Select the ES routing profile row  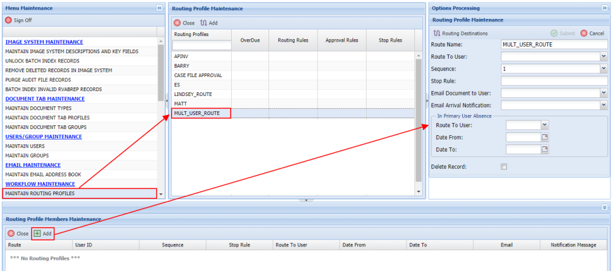point(293,84)
